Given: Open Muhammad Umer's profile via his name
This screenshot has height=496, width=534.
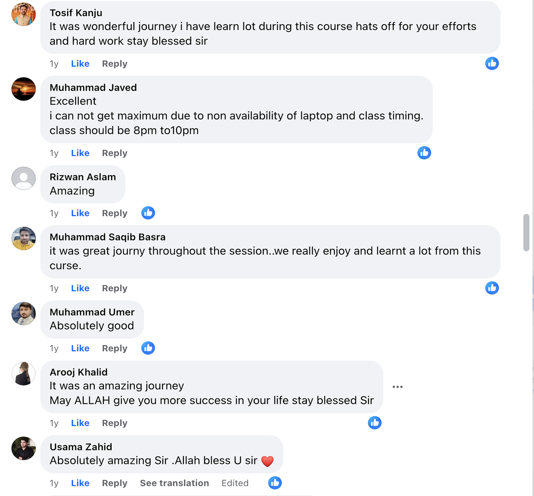Looking at the screenshot, I should pyautogui.click(x=92, y=312).
